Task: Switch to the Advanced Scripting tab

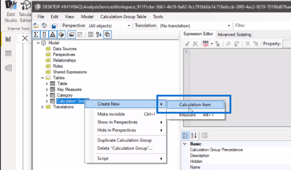Action: 234,35
